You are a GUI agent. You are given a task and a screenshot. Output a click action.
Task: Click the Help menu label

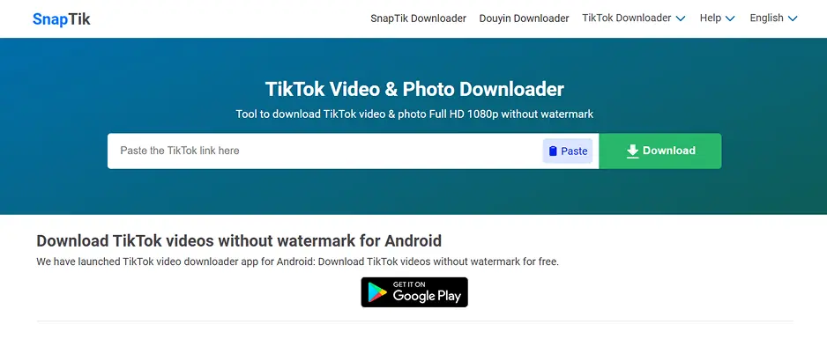711,18
